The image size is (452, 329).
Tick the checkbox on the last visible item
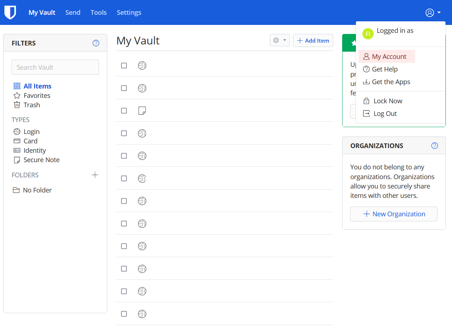click(x=124, y=314)
